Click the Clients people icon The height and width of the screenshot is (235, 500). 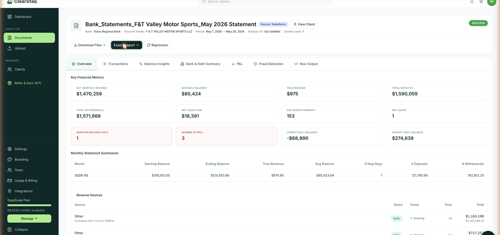click(x=10, y=69)
